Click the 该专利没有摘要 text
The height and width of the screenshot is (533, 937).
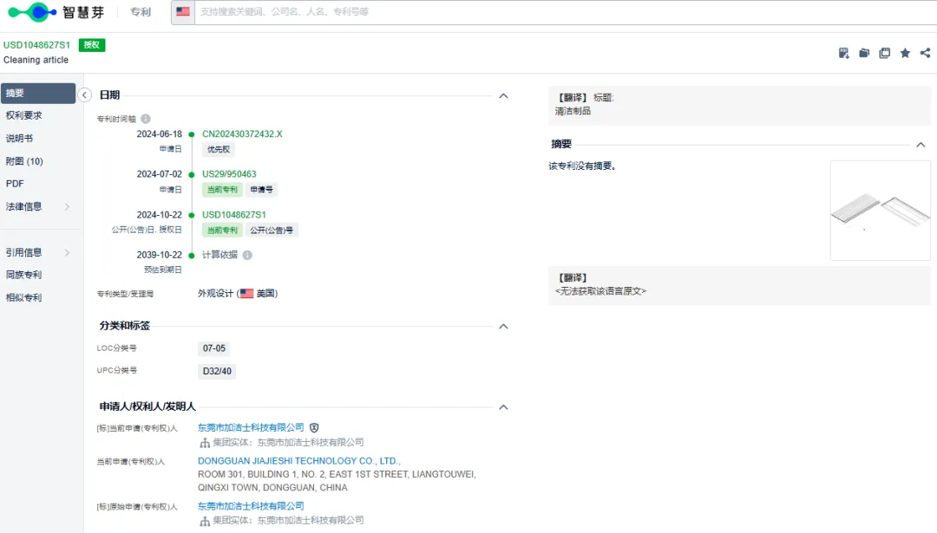click(x=582, y=166)
